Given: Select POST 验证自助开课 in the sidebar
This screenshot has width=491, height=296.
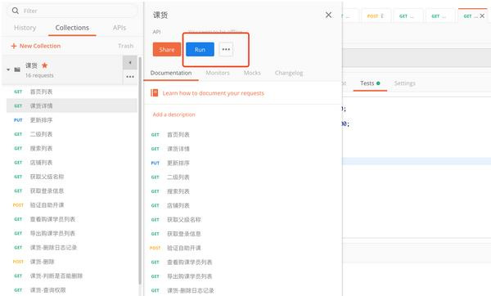Looking at the screenshot, I should click(72, 205).
